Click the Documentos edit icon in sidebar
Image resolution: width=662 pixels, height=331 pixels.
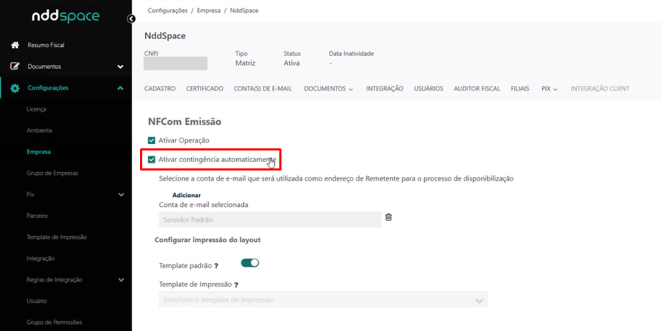coord(14,67)
